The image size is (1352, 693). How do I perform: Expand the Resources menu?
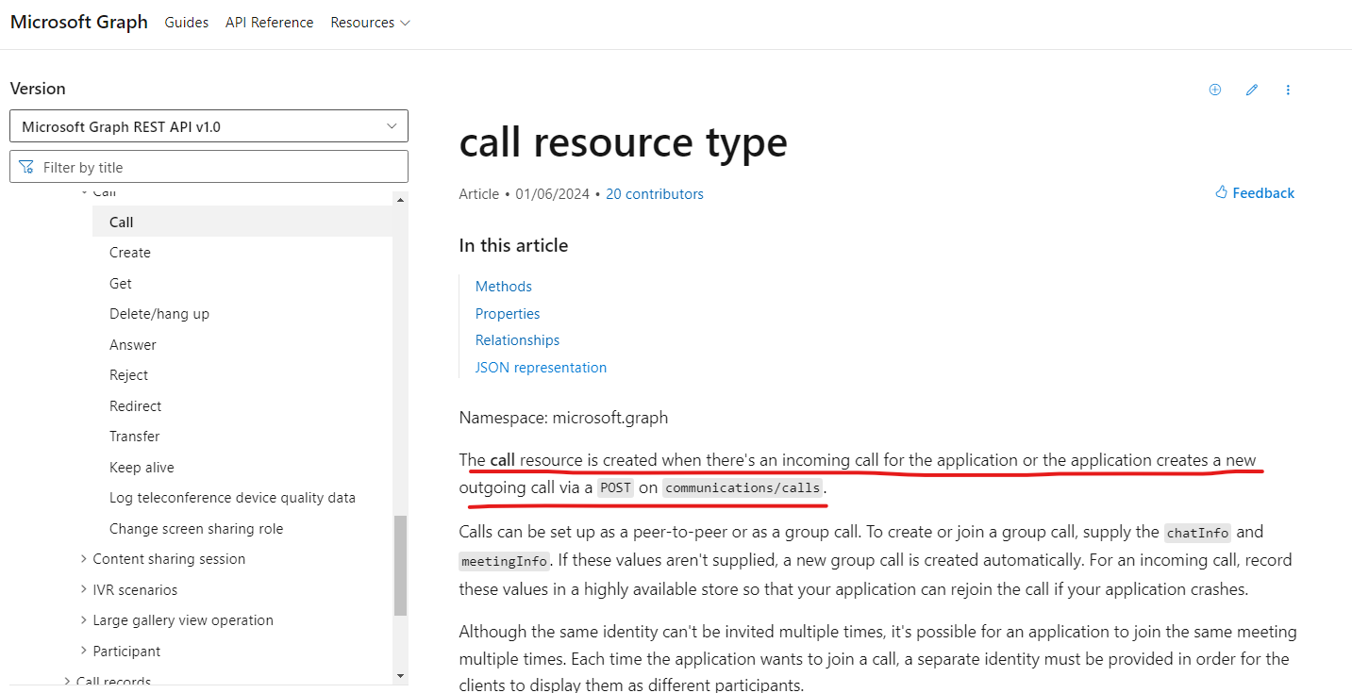(x=370, y=23)
